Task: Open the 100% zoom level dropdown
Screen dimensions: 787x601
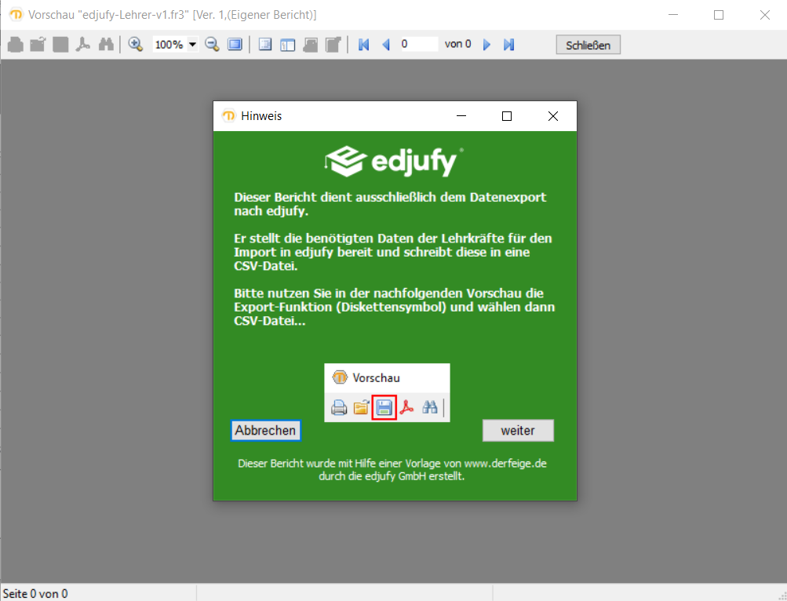Action: (193, 45)
